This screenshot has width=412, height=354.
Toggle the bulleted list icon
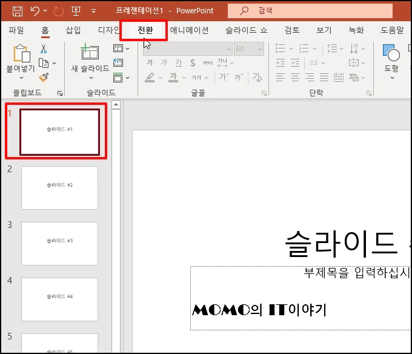(281, 48)
